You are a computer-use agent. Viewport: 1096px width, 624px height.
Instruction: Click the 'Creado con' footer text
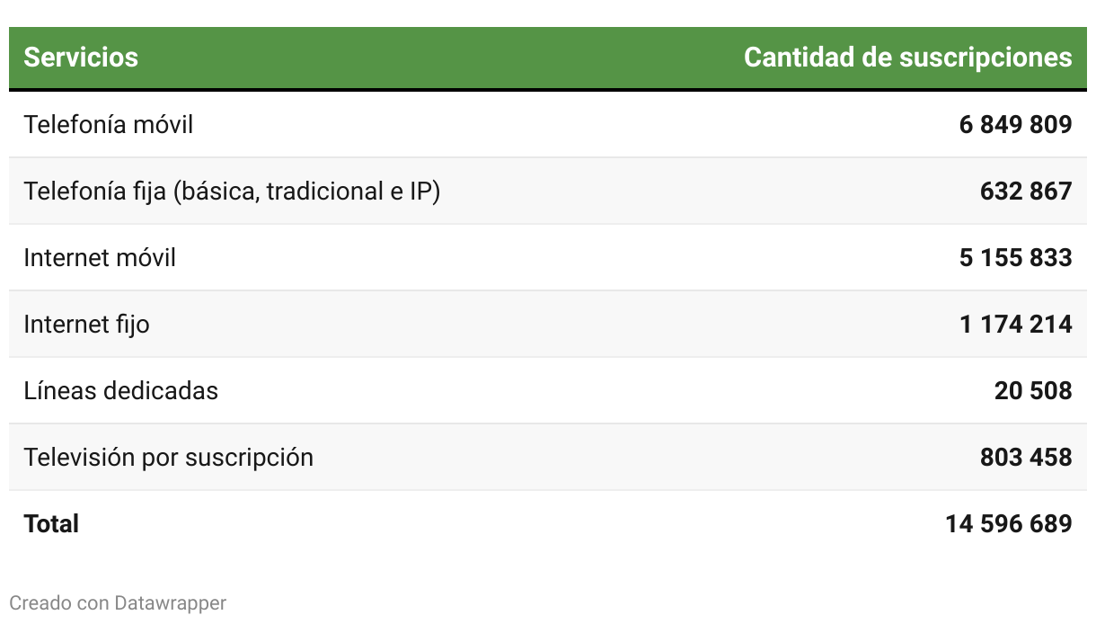58,602
